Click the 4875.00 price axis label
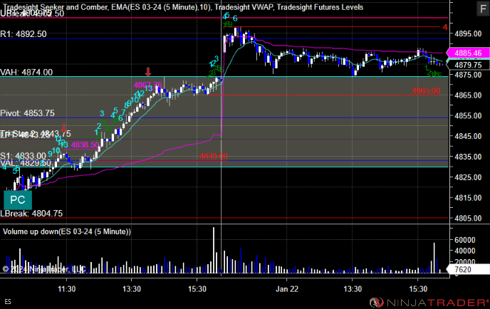 coord(468,75)
